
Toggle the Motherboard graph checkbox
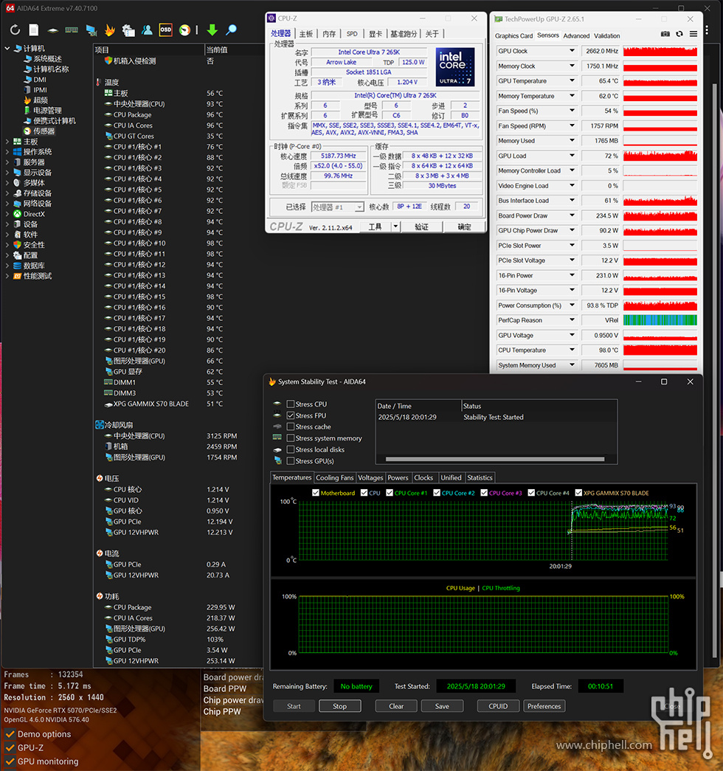316,493
